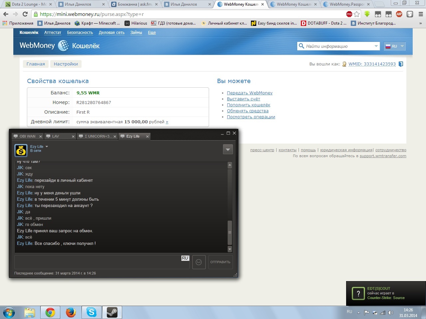The image size is (426, 319).
Task: Click the scroll-down arrow in chat
Action: point(230,249)
